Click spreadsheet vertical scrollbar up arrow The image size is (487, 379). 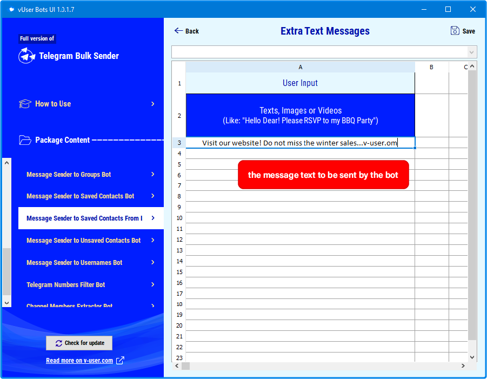click(472, 66)
